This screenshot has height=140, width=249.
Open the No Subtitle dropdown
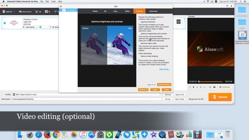coord(54,27)
